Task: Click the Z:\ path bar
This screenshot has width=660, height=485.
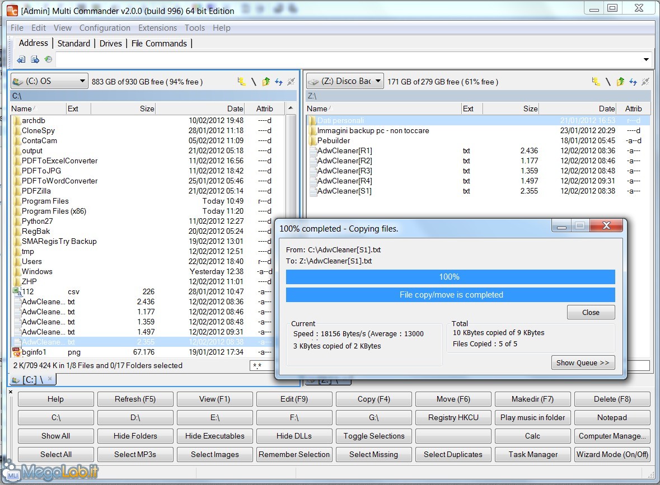Action: click(478, 96)
